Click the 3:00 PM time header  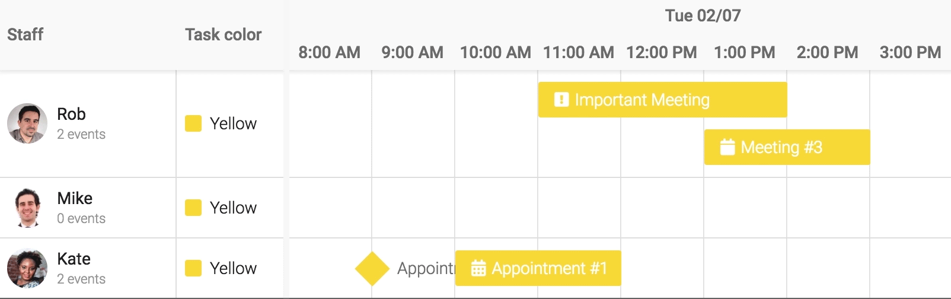pyautogui.click(x=910, y=52)
